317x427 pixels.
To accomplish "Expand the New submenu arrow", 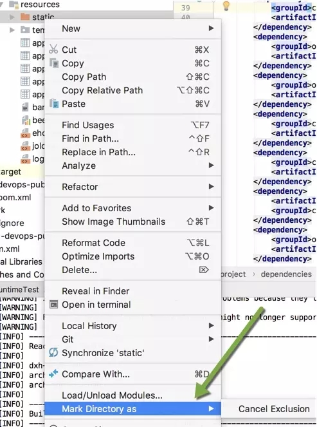I will click(212, 28).
